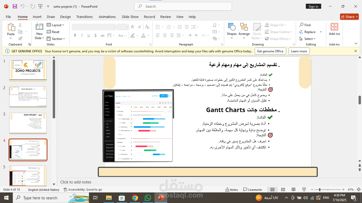The width and height of the screenshot is (362, 203).
Task: Increase font size with the large A
Action: click(133, 27)
